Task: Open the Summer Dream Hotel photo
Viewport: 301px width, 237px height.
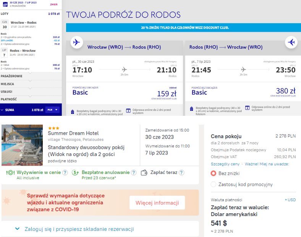Action: (22, 145)
